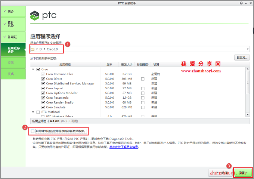Screen dimensions: 254x179
Task: Select the Creo Simulate row label
Action: (x=56, y=107)
